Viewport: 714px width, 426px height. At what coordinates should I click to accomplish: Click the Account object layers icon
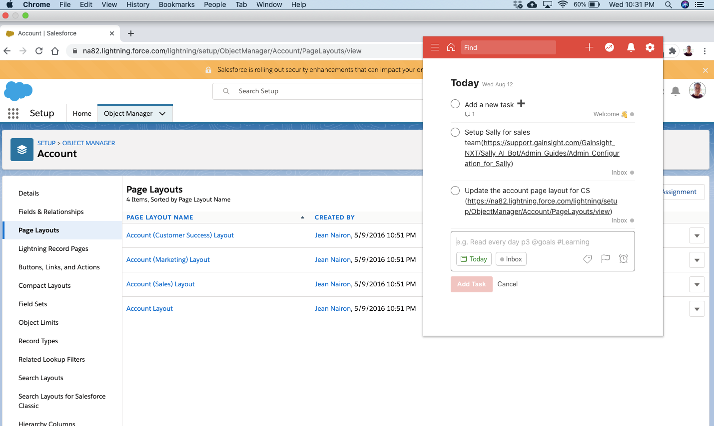tap(22, 150)
